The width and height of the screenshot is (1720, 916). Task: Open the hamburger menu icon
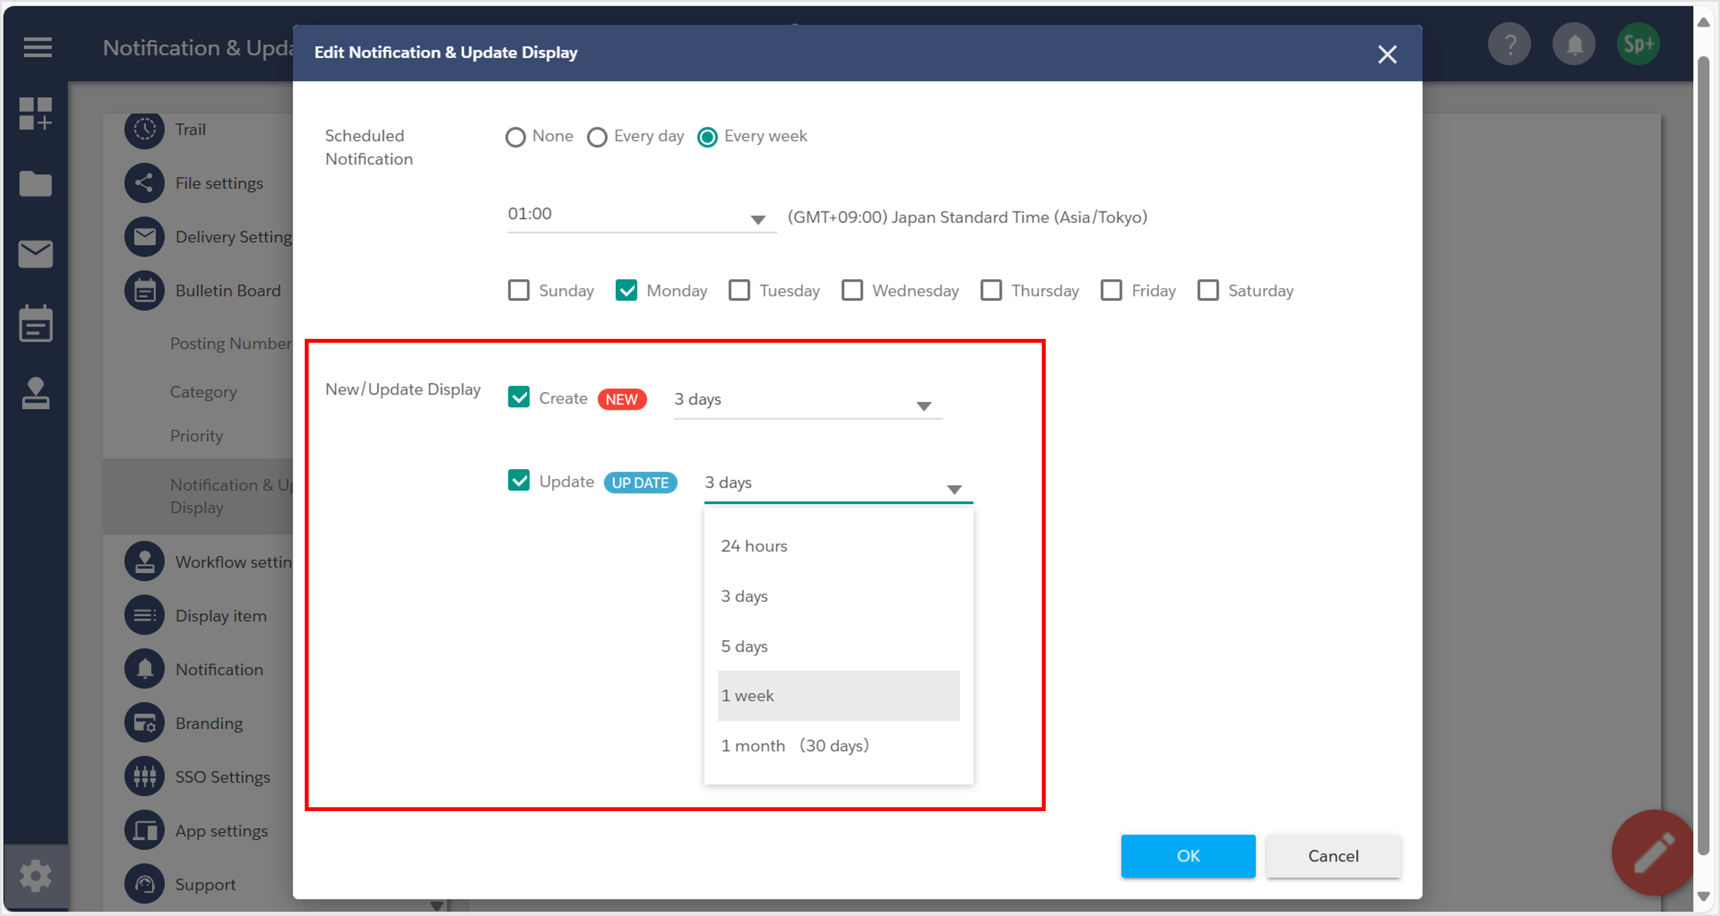tap(37, 47)
